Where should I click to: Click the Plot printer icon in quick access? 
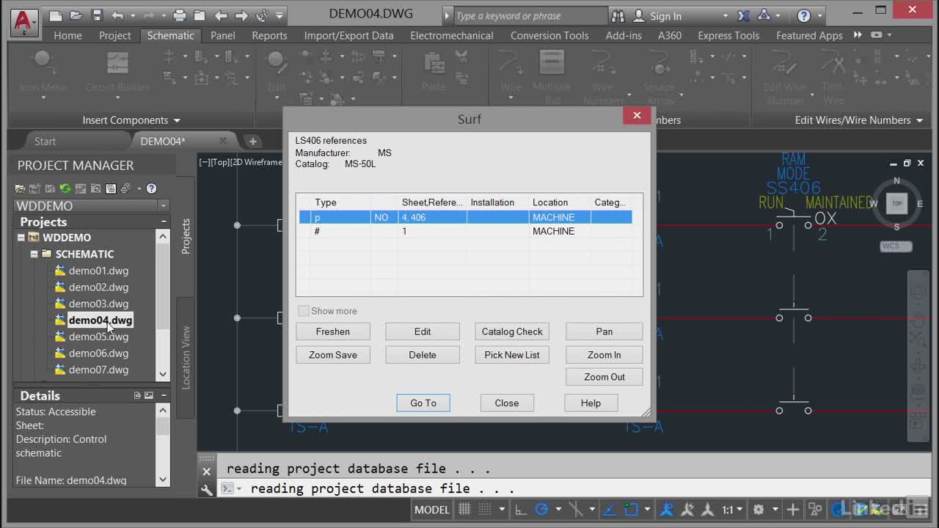180,15
